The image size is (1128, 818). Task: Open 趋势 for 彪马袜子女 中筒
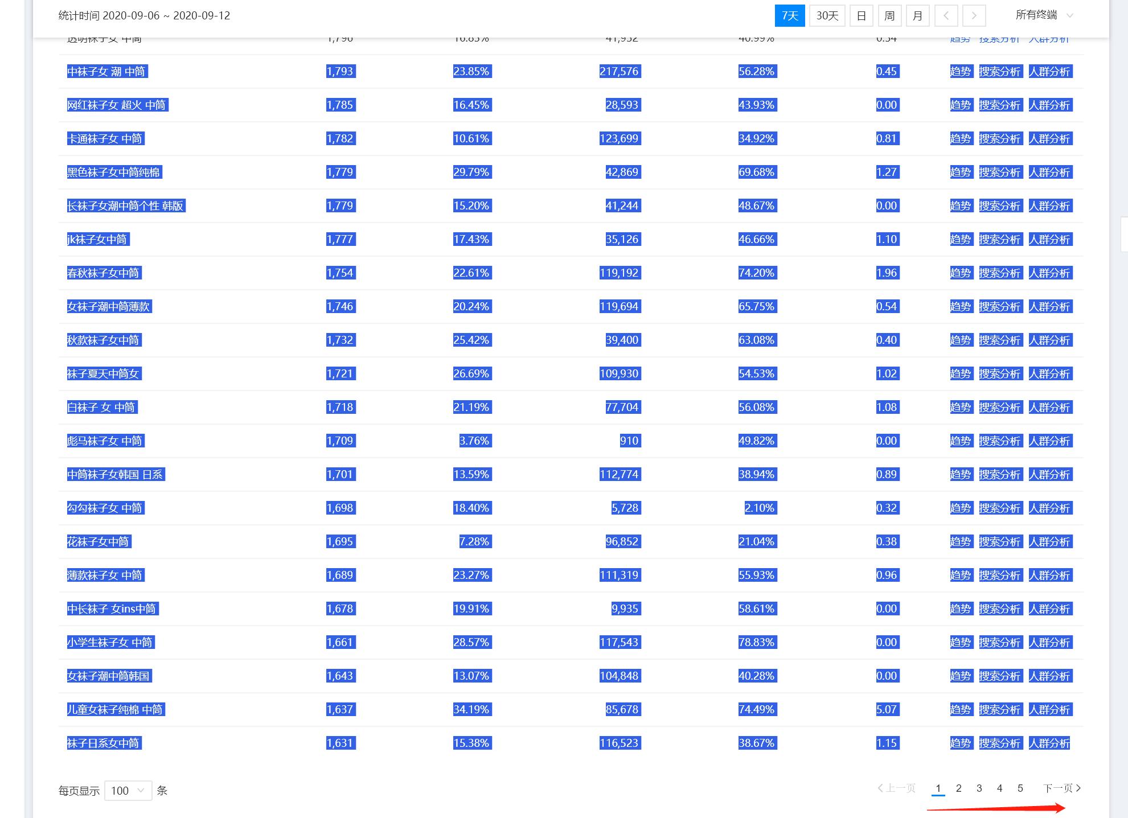pos(961,441)
